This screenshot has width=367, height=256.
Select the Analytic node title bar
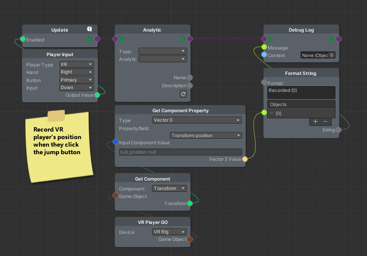coord(152,30)
